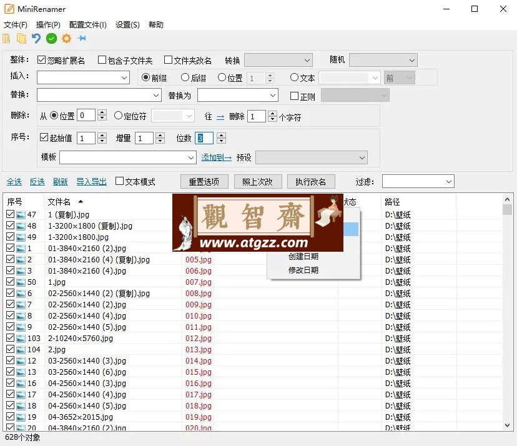Choose 创建日期 from context menu
Screen dimensions: 517x446
303,256
